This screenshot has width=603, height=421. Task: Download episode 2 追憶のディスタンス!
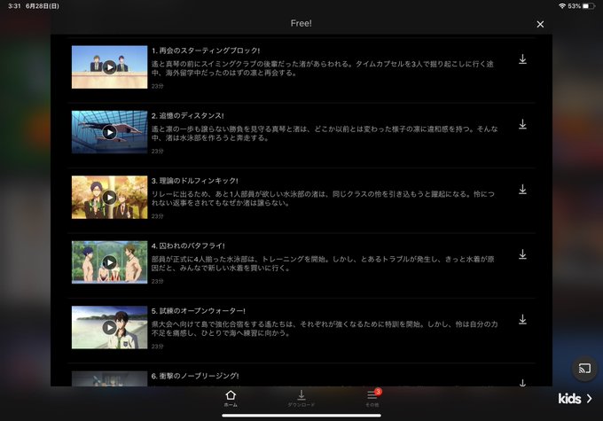tap(522, 124)
